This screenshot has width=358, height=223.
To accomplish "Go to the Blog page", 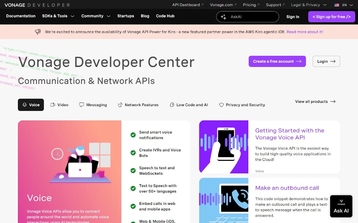I will (x=145, y=16).
